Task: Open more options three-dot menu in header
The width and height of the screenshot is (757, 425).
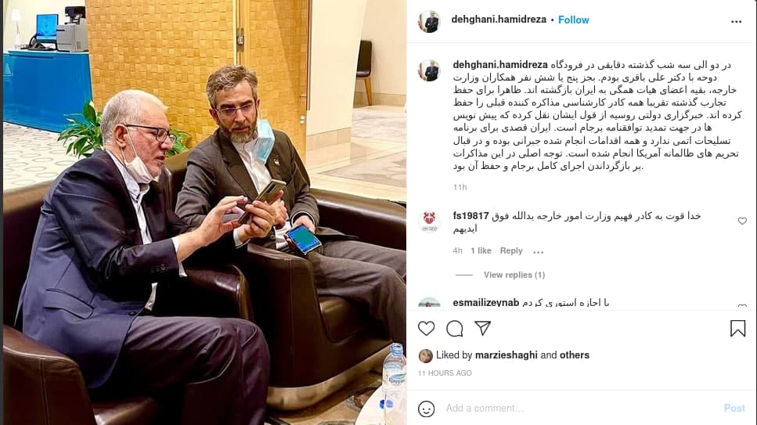Action: click(x=736, y=21)
